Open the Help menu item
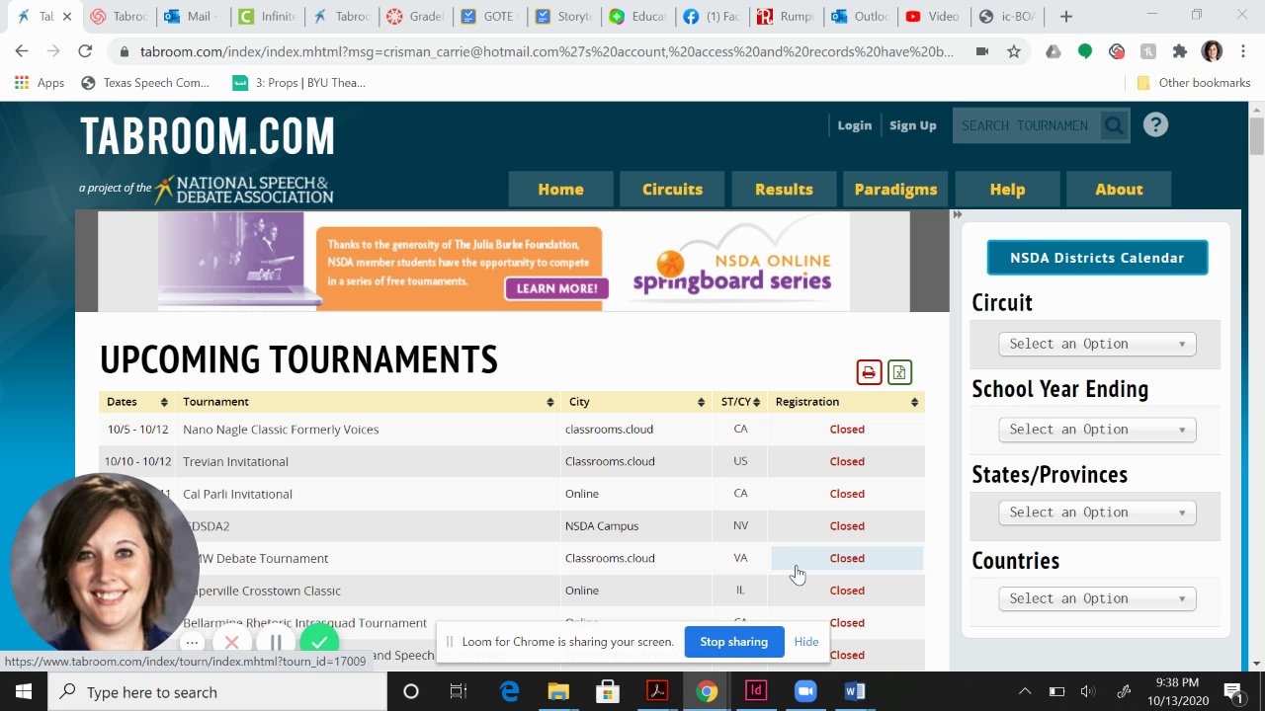Image resolution: width=1265 pixels, height=711 pixels. 1007,189
